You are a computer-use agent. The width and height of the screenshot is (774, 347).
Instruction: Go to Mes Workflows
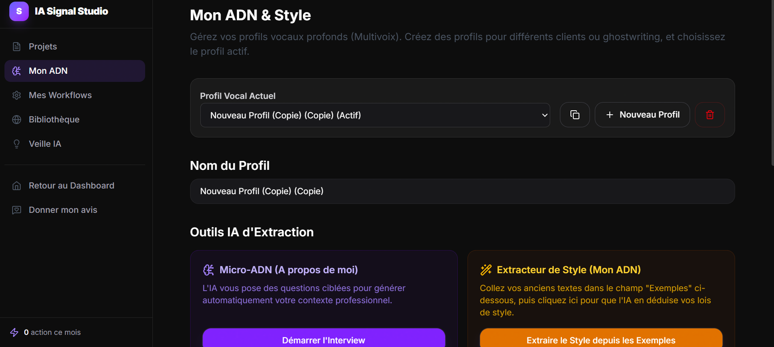pyautogui.click(x=75, y=95)
